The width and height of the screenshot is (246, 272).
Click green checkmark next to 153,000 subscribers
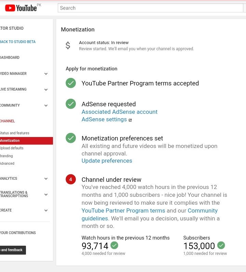click(x=221, y=245)
